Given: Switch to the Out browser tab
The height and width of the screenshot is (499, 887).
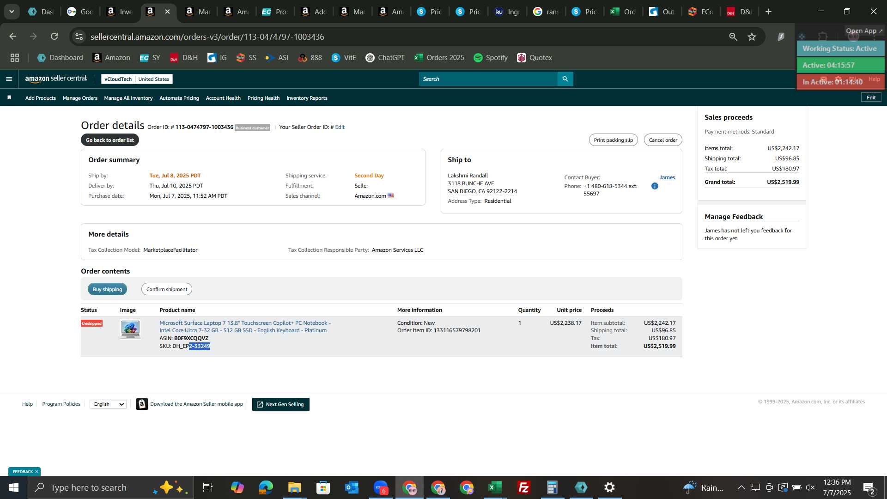Looking at the screenshot, I should click(x=662, y=12).
